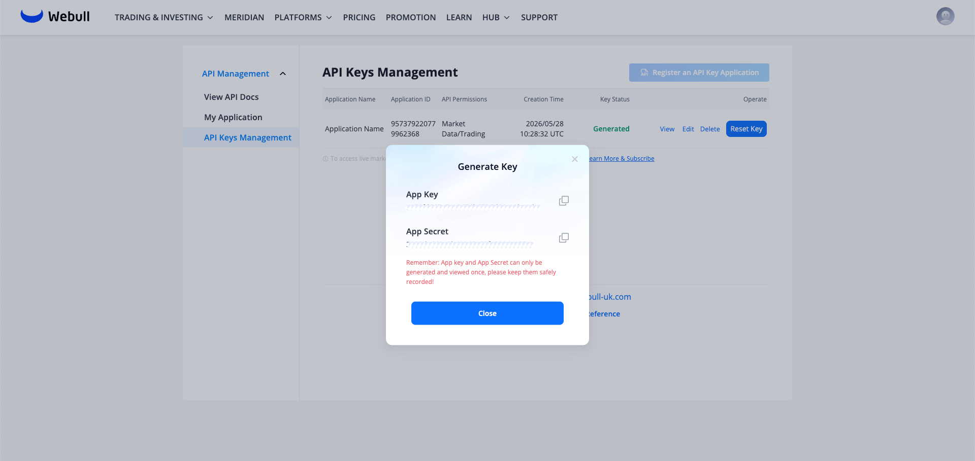975x461 pixels.
Task: Expand the Hub dropdown
Action: (496, 17)
